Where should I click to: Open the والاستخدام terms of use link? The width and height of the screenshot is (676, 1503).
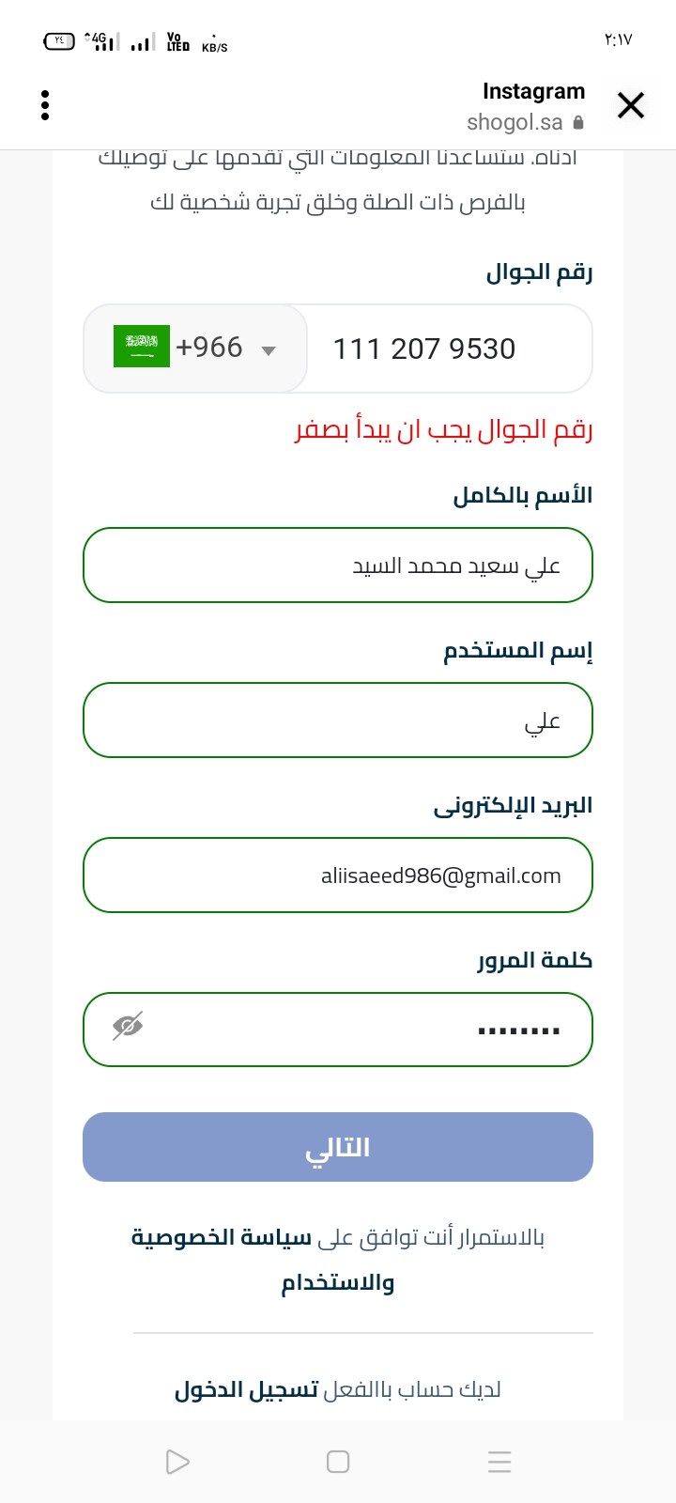tap(338, 1282)
